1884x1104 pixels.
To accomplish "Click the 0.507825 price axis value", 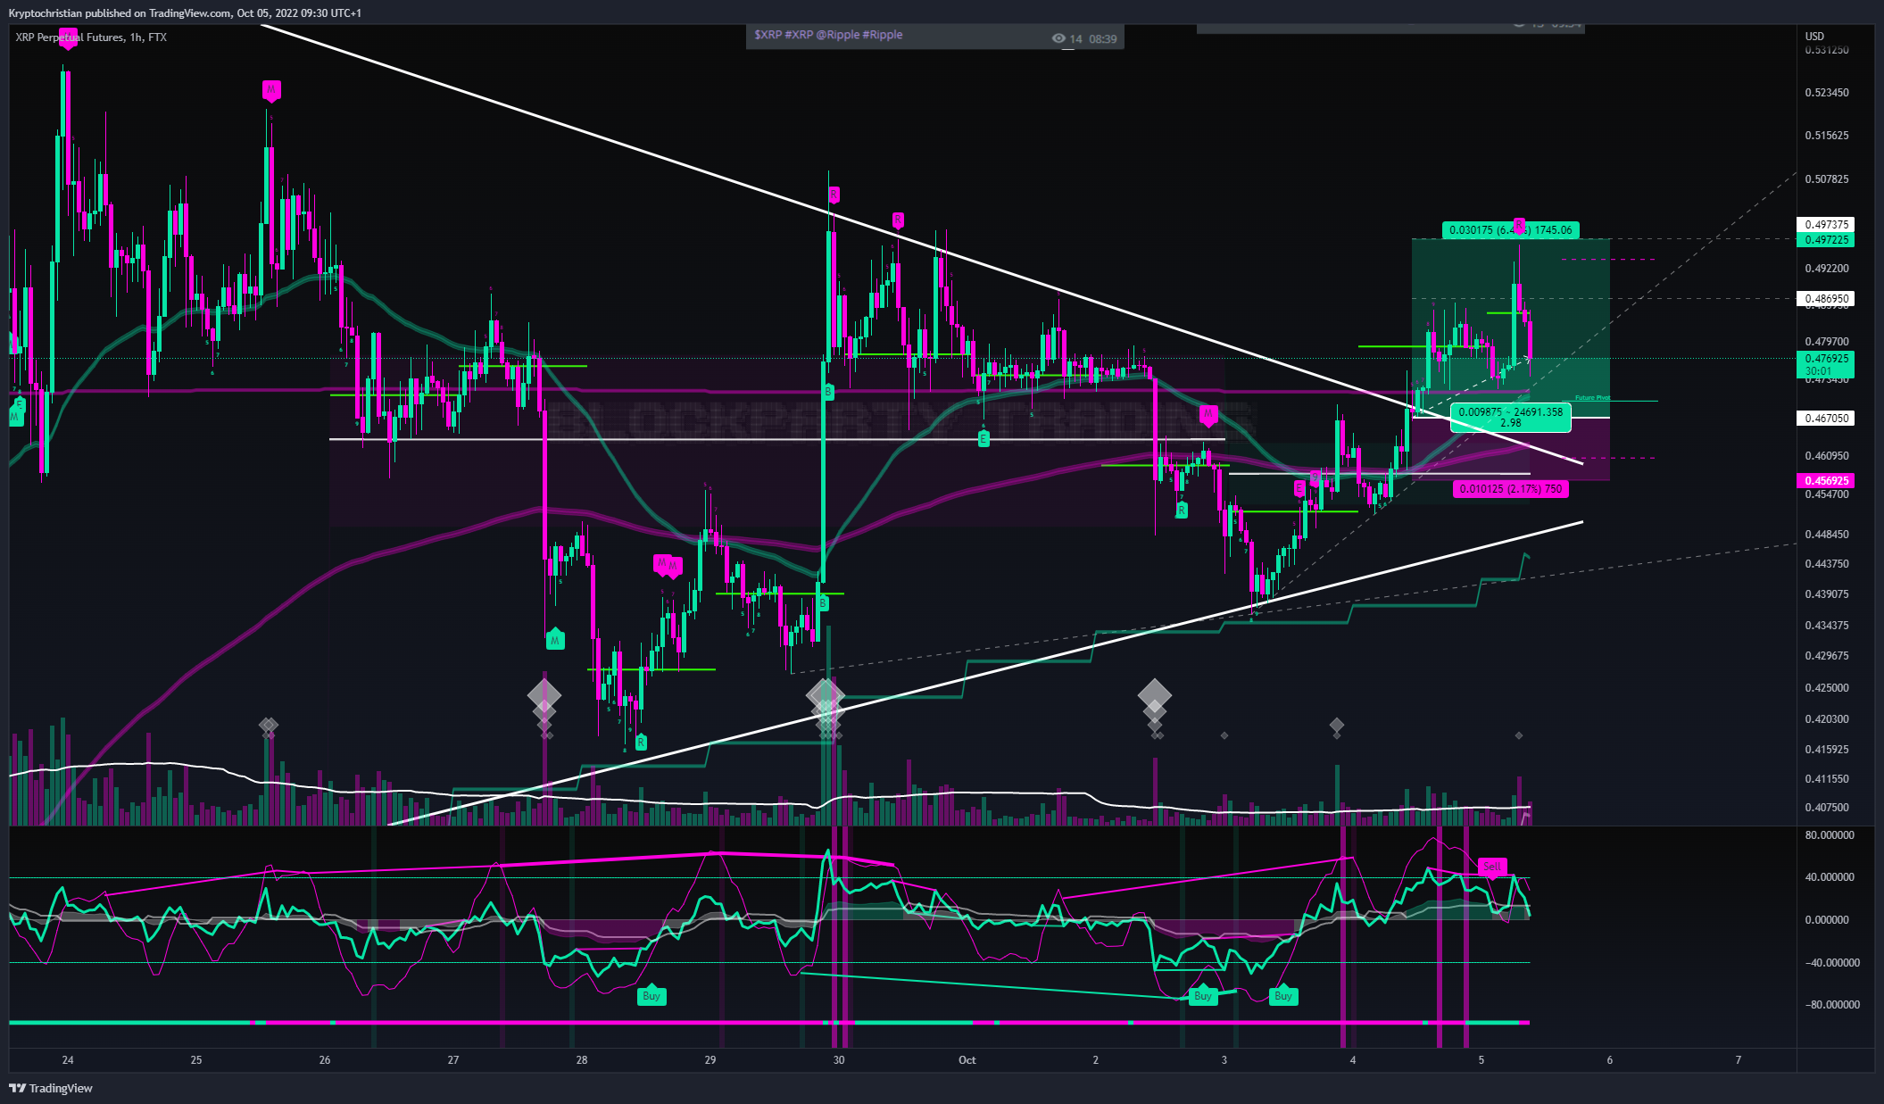I will (1827, 179).
